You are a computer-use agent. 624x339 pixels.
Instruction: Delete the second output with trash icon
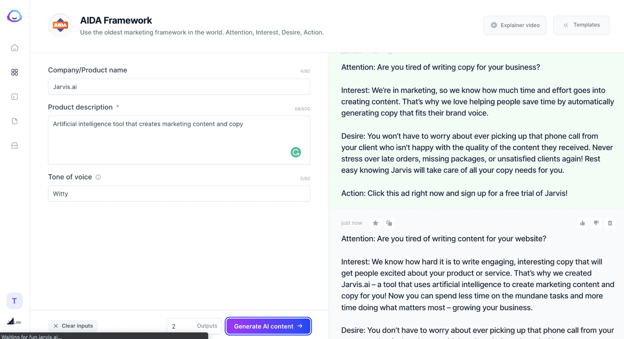coord(610,223)
